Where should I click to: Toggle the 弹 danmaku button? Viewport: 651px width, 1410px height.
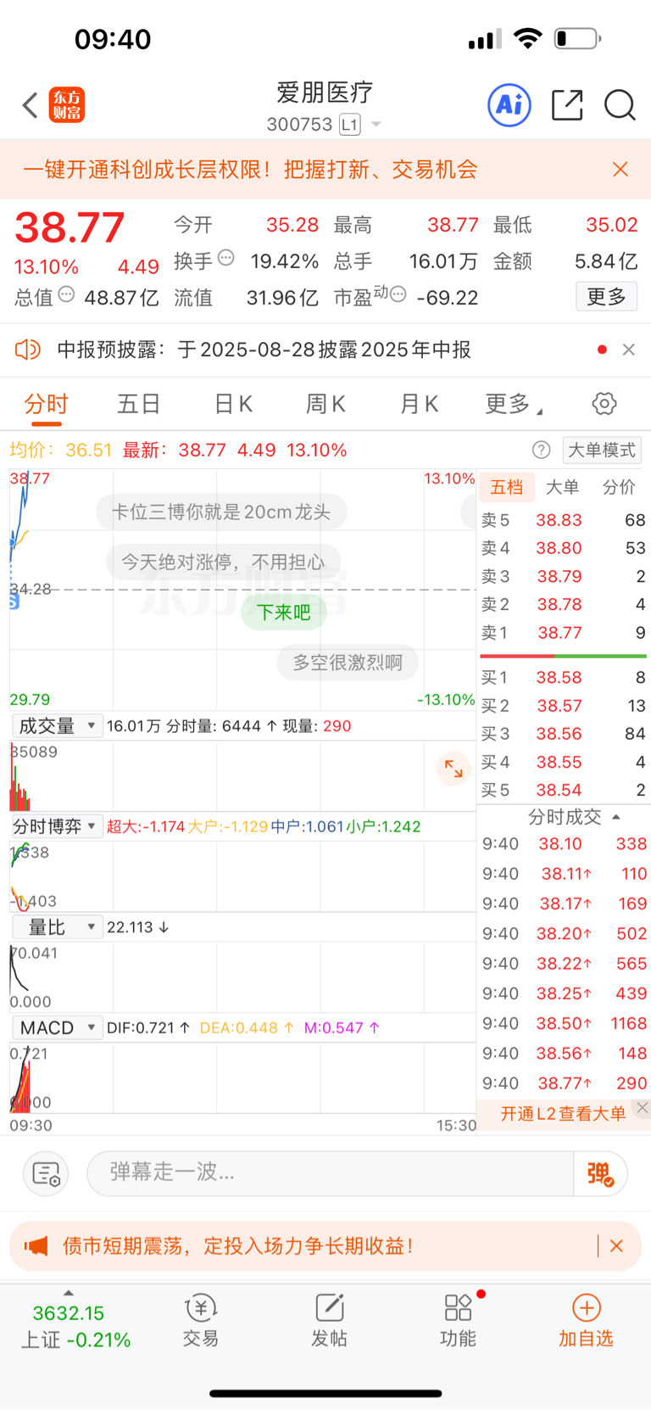600,1173
